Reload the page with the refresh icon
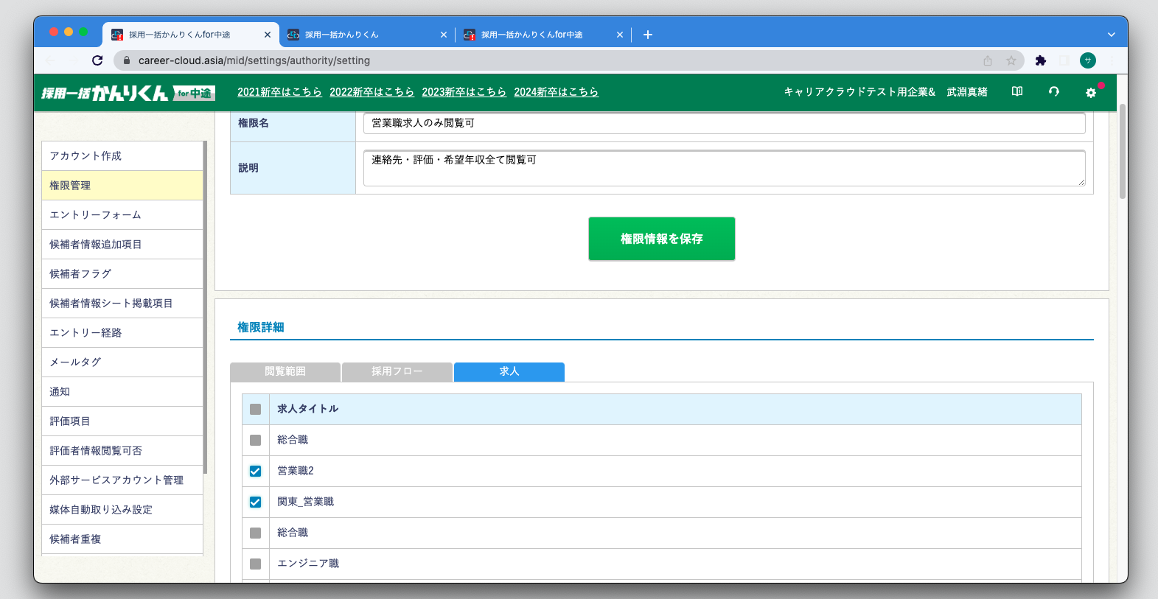Viewport: 1158px width, 599px height. click(x=97, y=60)
